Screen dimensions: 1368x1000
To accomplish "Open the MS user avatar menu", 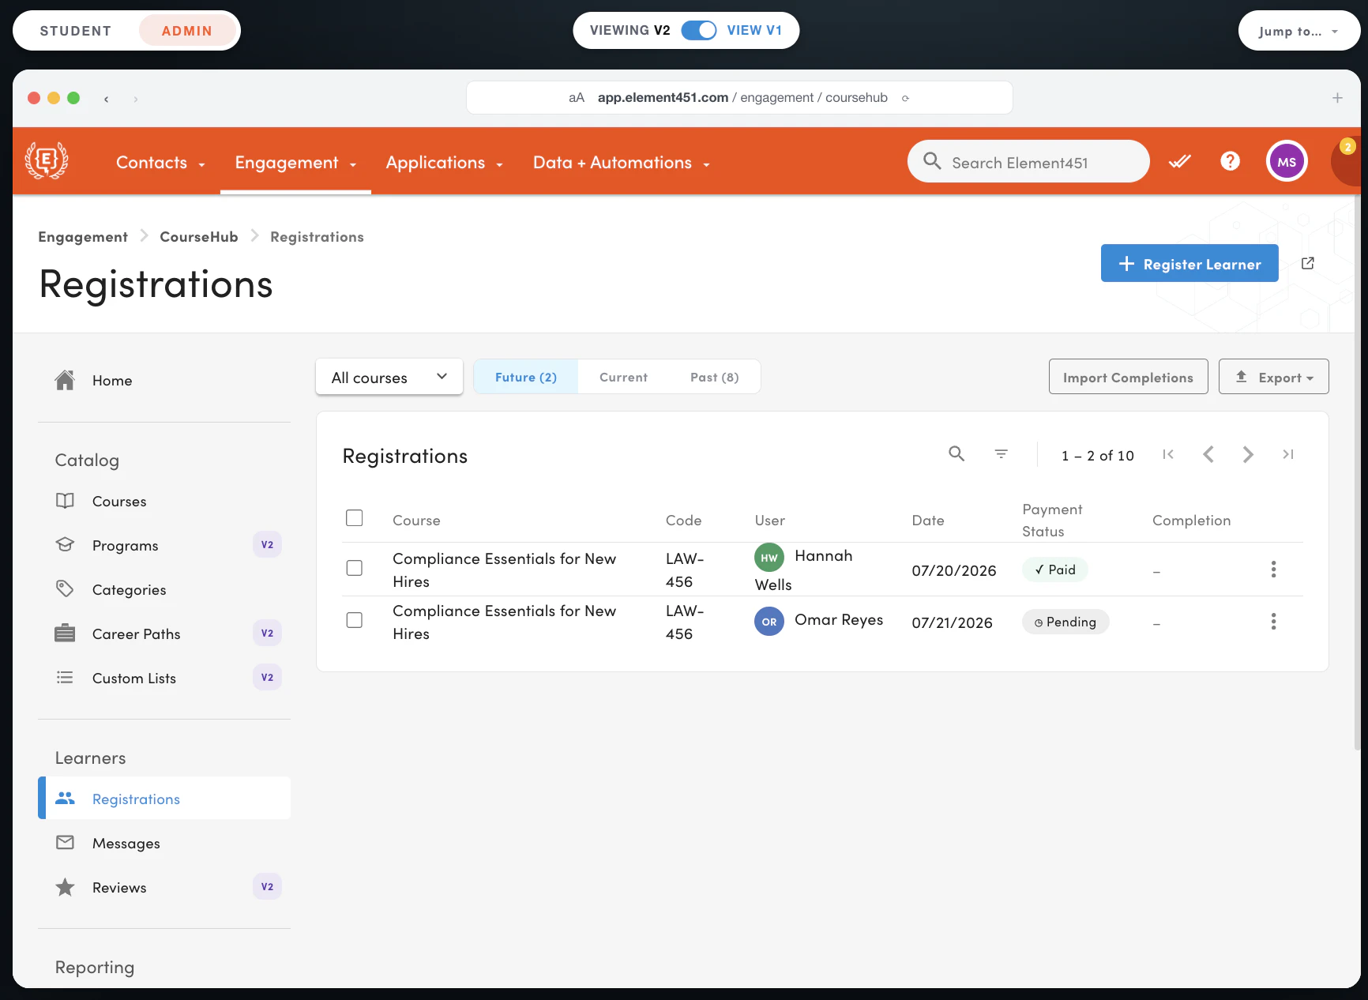I will 1287,161.
